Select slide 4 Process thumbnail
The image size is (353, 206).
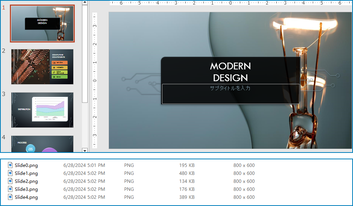click(x=43, y=144)
